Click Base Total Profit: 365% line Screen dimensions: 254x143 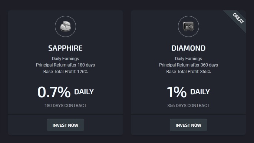coord(188,72)
